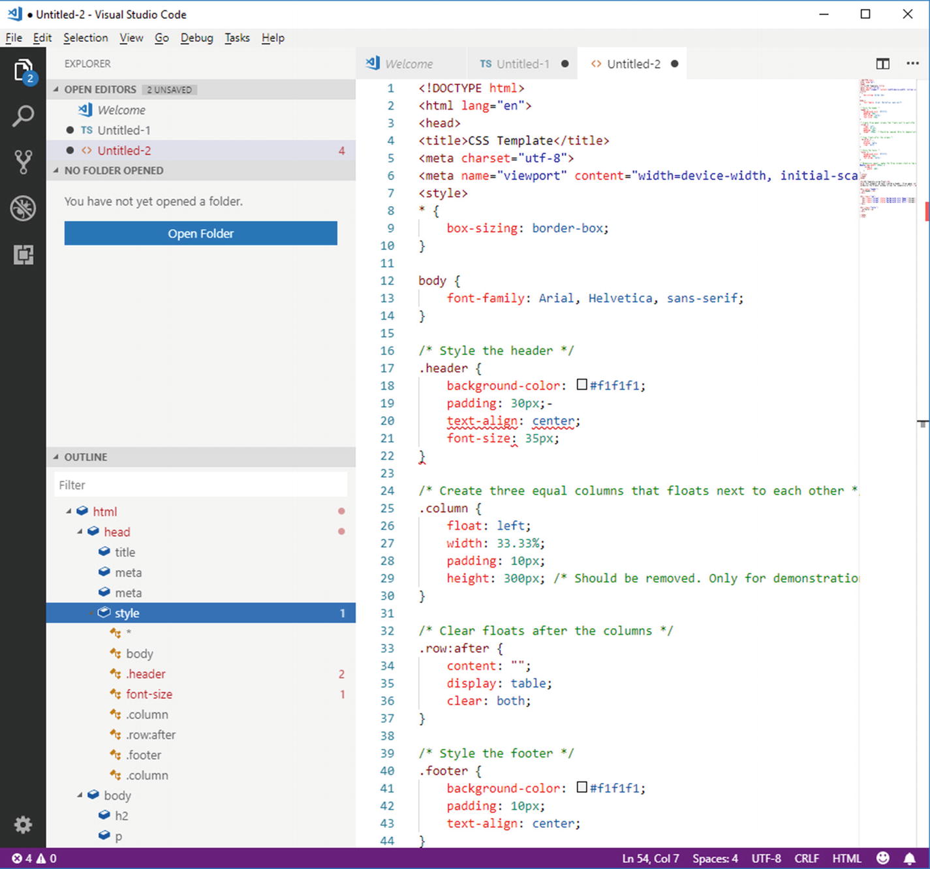Collapse the html node in outline
This screenshot has height=869, width=930.
pos(69,511)
